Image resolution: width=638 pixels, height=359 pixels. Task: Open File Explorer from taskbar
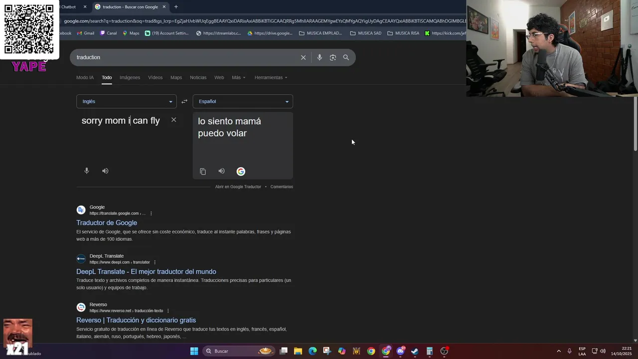click(298, 351)
